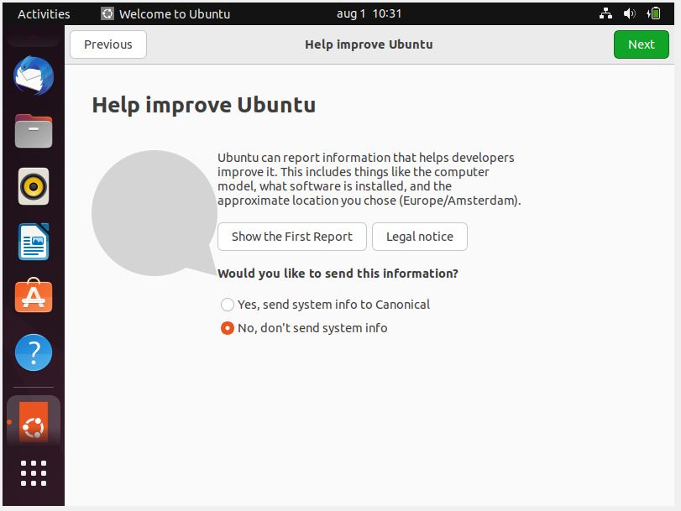This screenshot has height=511, width=681.
Task: Click the large 'Help improve Ubuntu' heading
Action: pyautogui.click(x=204, y=105)
